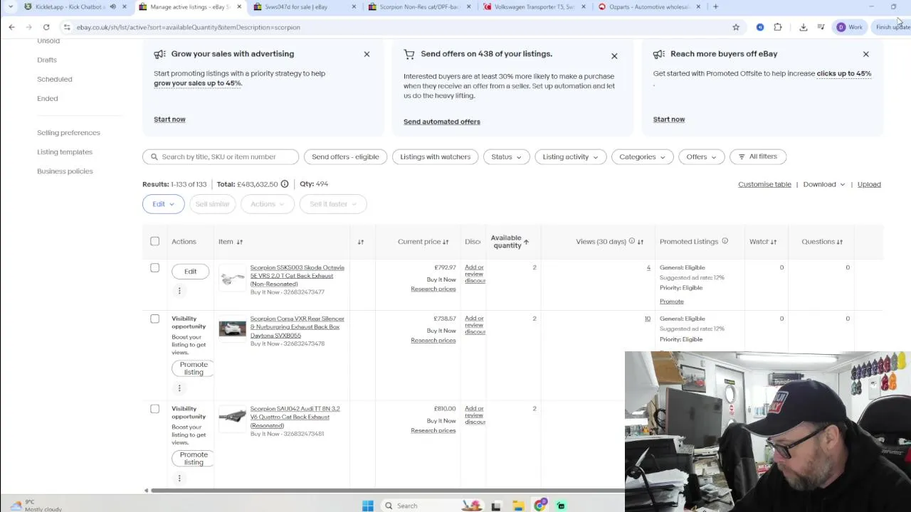Tick the Corsa VXR listing checkbox
Image resolution: width=911 pixels, height=512 pixels.
[154, 319]
